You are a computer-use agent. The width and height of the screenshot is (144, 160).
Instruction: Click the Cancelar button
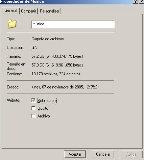click(x=103, y=154)
